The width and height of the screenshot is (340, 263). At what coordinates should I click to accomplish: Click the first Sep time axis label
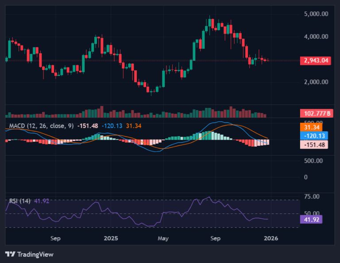(55, 239)
